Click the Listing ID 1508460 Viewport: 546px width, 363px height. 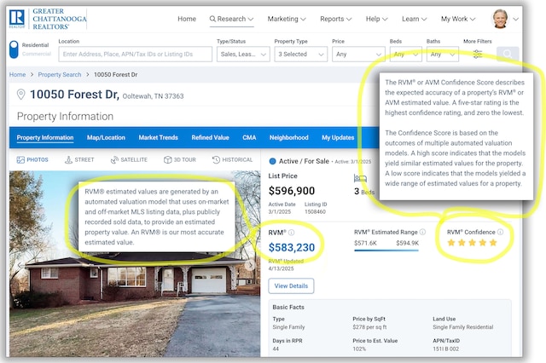tap(315, 211)
